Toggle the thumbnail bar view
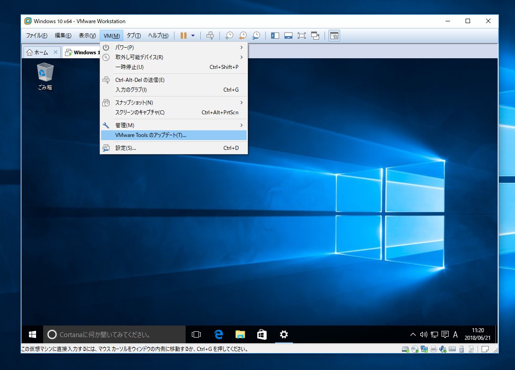515x370 pixels. 288,36
